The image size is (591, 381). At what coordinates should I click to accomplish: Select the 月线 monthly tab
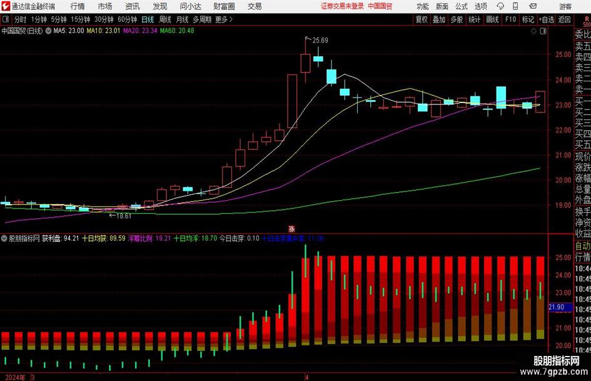(183, 19)
